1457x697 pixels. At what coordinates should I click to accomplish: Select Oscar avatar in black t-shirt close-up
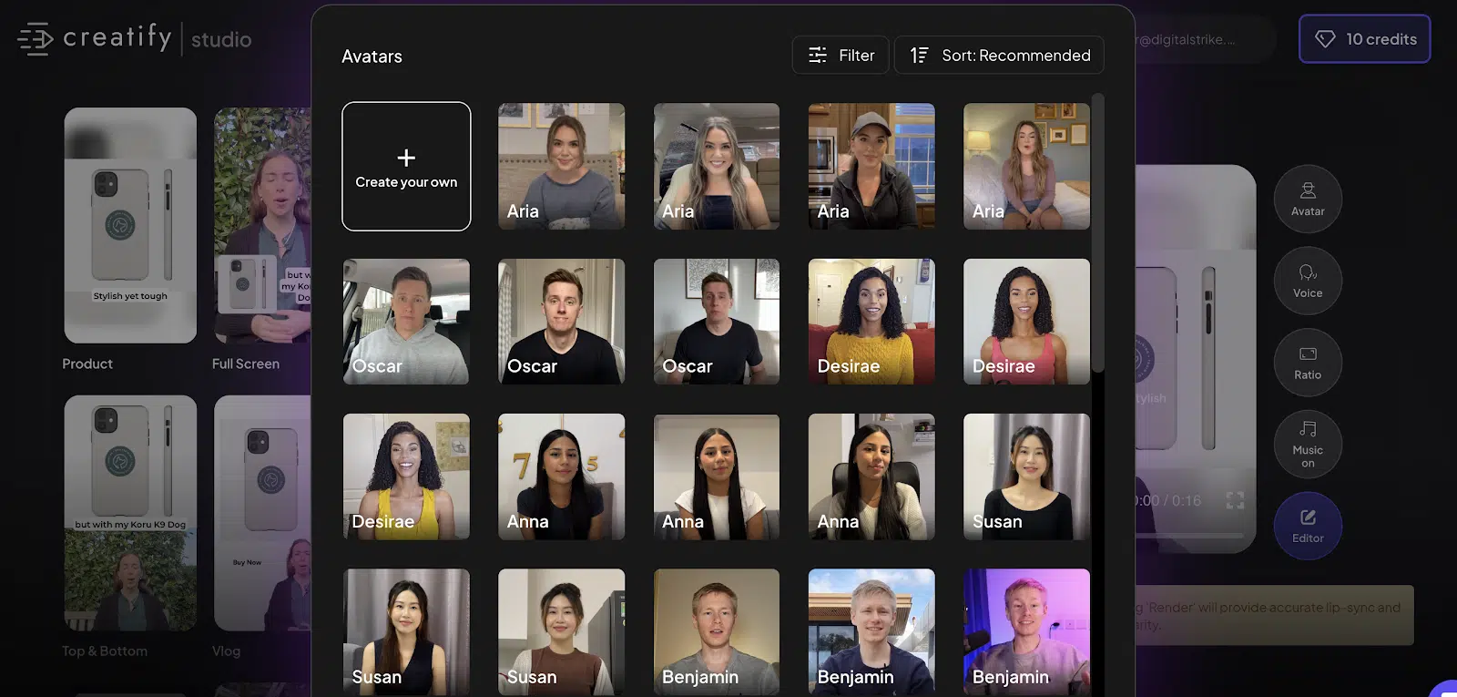(x=562, y=322)
